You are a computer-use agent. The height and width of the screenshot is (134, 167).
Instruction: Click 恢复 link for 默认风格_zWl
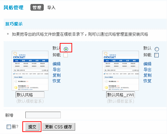(147, 81)
